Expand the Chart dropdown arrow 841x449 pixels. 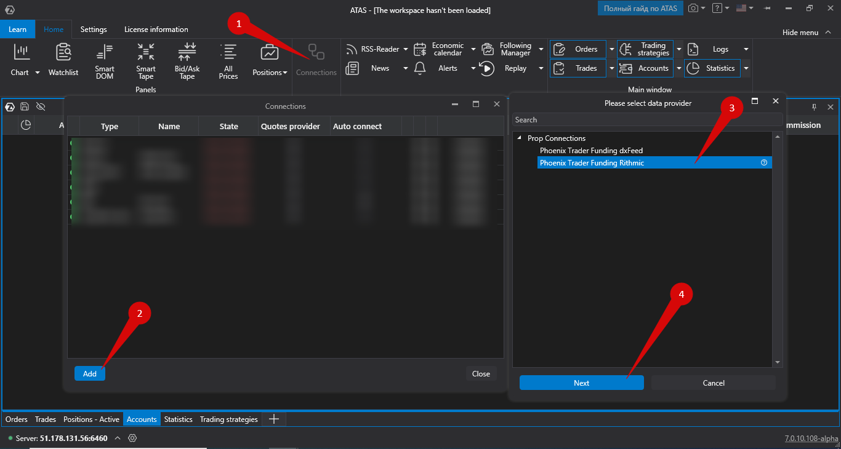pos(37,73)
